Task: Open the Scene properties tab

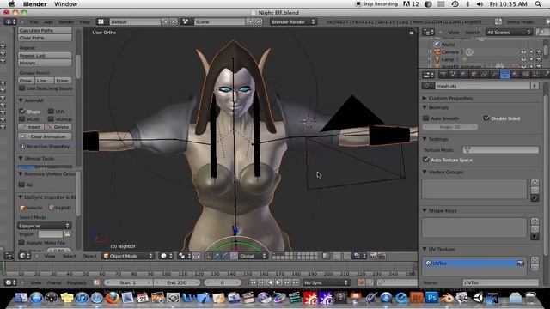Action: [x=453, y=75]
